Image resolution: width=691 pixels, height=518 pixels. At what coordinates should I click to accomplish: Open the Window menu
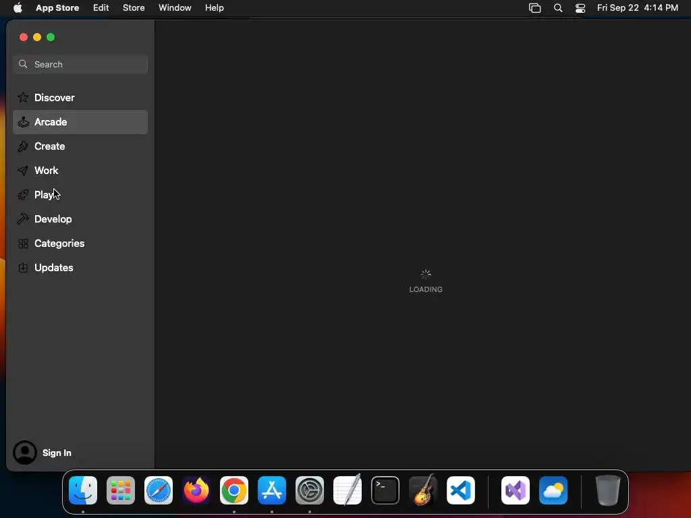[175, 8]
